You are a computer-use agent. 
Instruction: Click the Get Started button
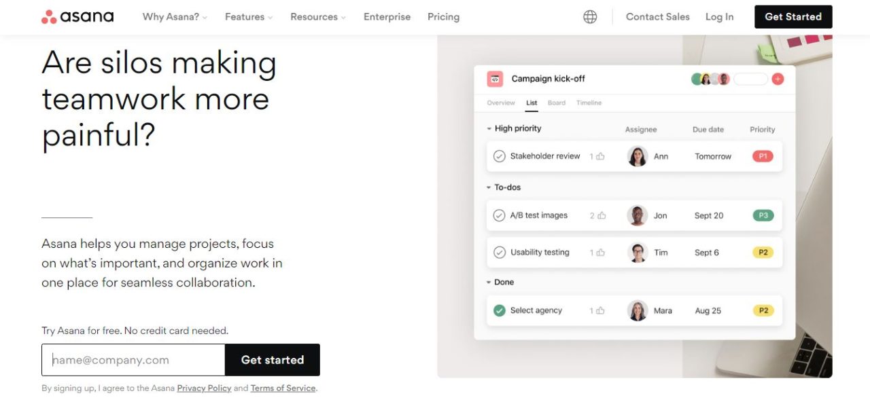[793, 16]
